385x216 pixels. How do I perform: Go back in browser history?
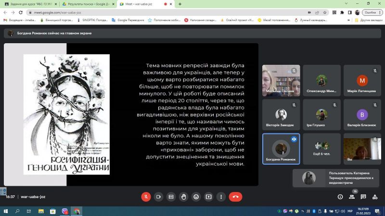tap(5, 12)
